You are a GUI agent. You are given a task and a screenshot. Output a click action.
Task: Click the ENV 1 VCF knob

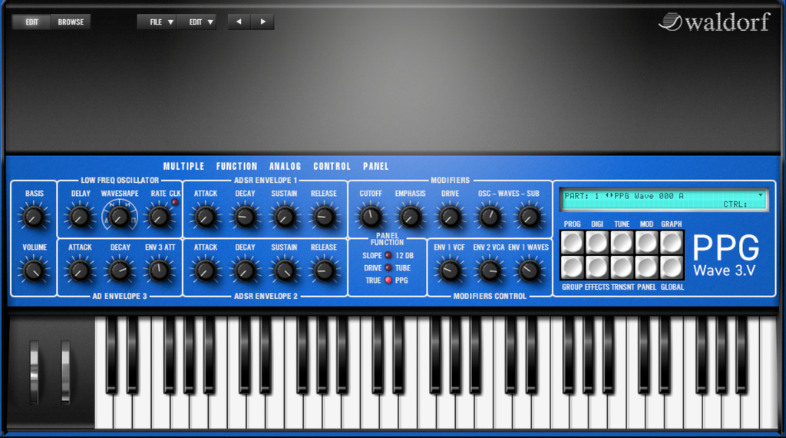[x=450, y=271]
